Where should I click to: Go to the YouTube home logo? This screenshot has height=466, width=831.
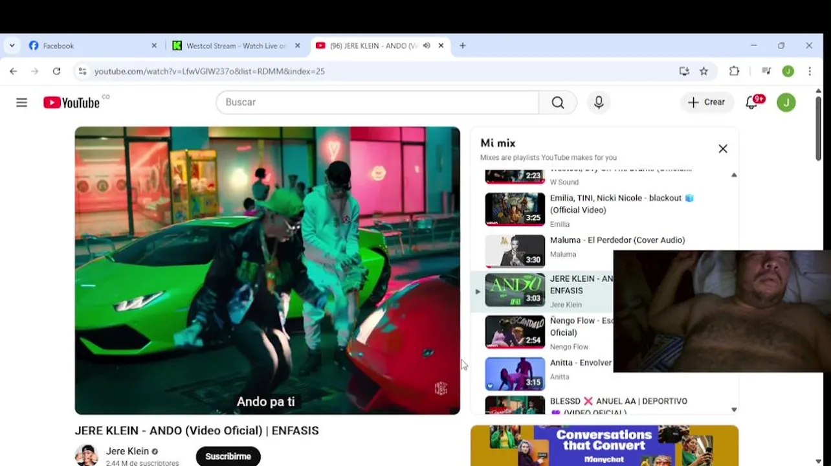pos(72,102)
